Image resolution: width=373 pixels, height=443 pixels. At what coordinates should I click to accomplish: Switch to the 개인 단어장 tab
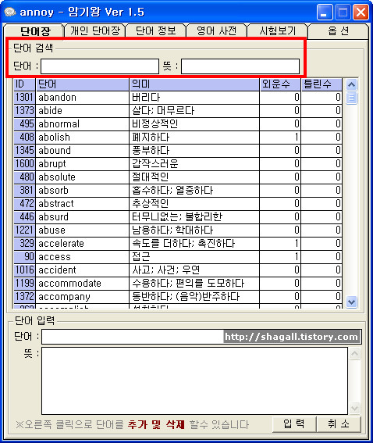click(x=95, y=30)
